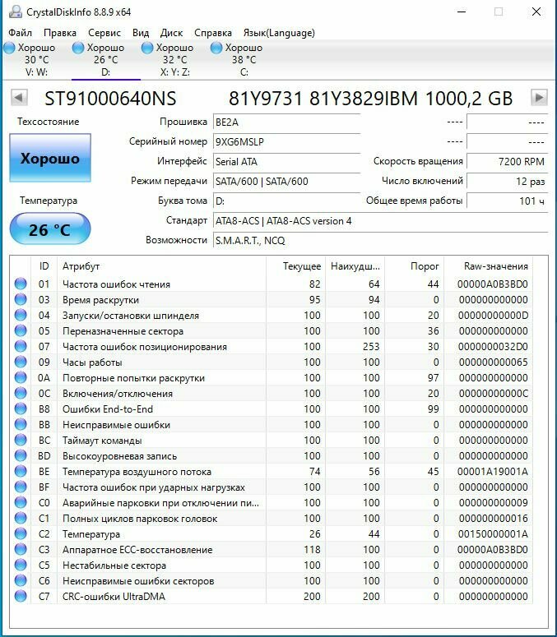The height and width of the screenshot is (637, 557).
Task: Click status orb for attribute BE airflow temperature
Action: (21, 471)
